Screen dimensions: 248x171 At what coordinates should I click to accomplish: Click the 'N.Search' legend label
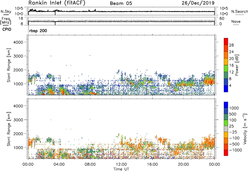[239, 11]
